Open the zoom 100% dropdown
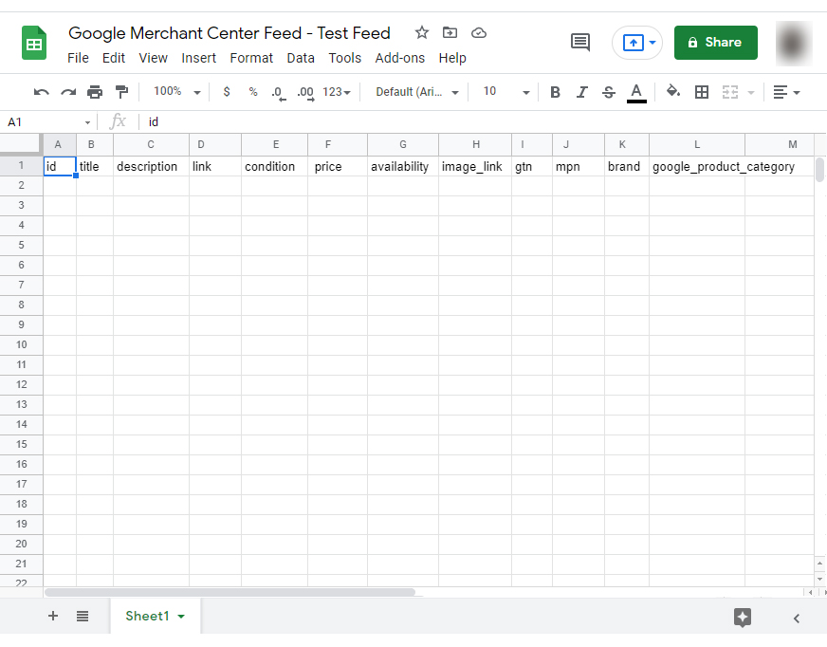The height and width of the screenshot is (647, 827). pyautogui.click(x=176, y=92)
